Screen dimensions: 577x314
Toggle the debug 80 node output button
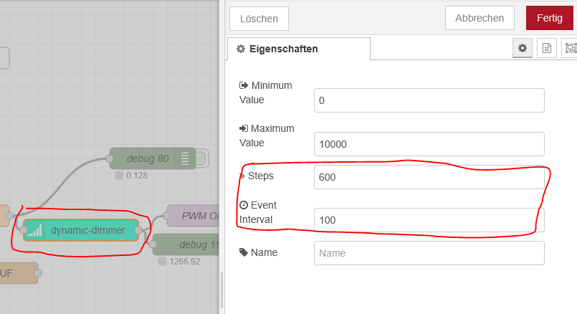[x=201, y=158]
